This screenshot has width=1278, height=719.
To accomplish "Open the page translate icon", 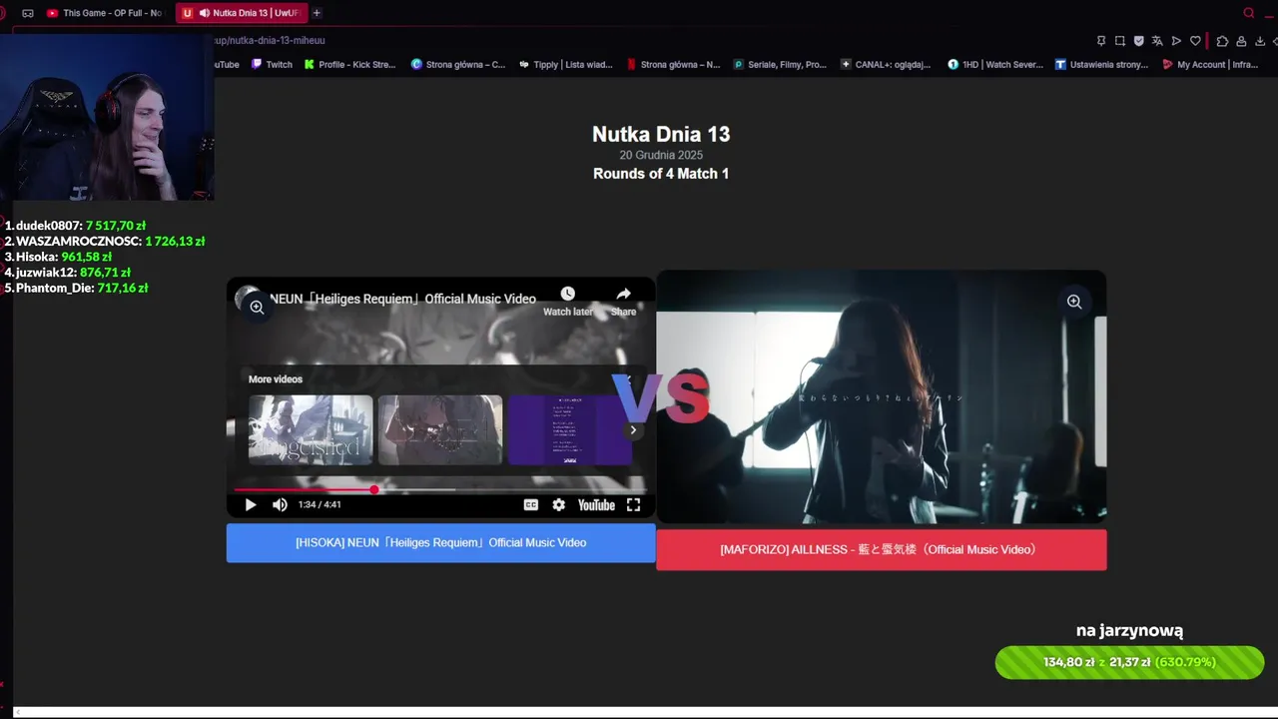I will [1157, 41].
